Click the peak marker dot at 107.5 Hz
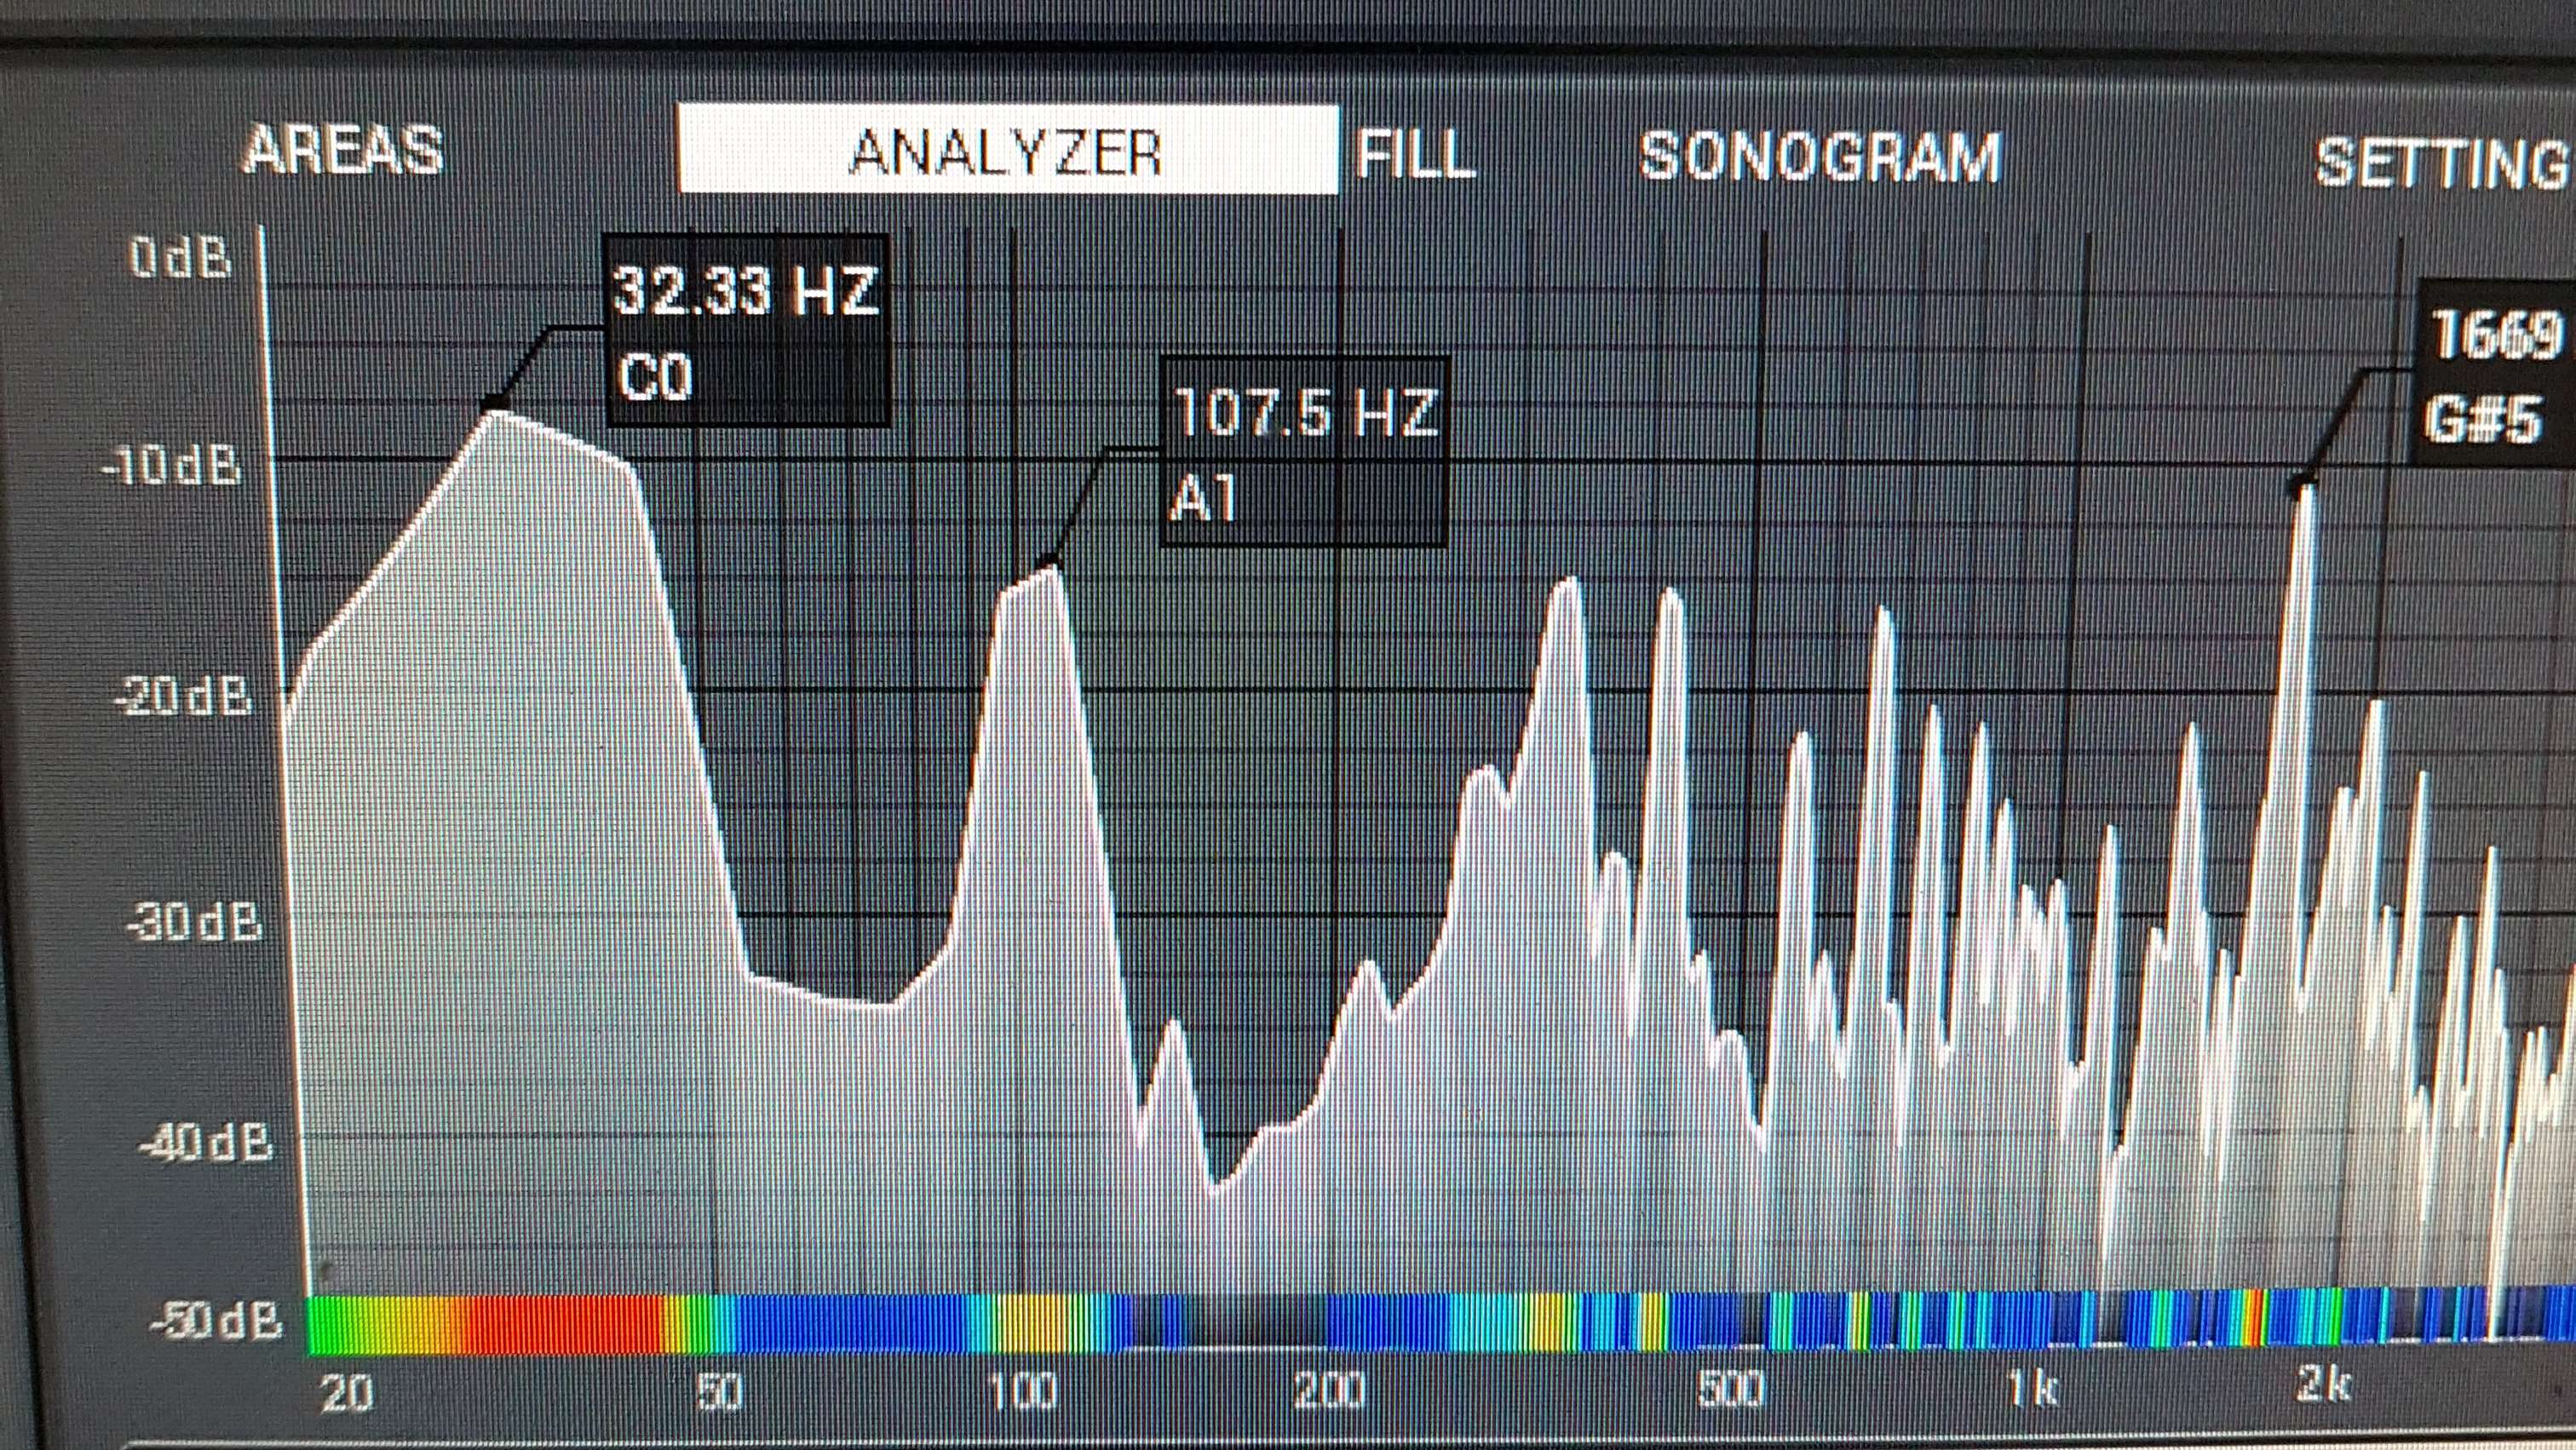Image resolution: width=2576 pixels, height=1450 pixels. pos(1048,562)
